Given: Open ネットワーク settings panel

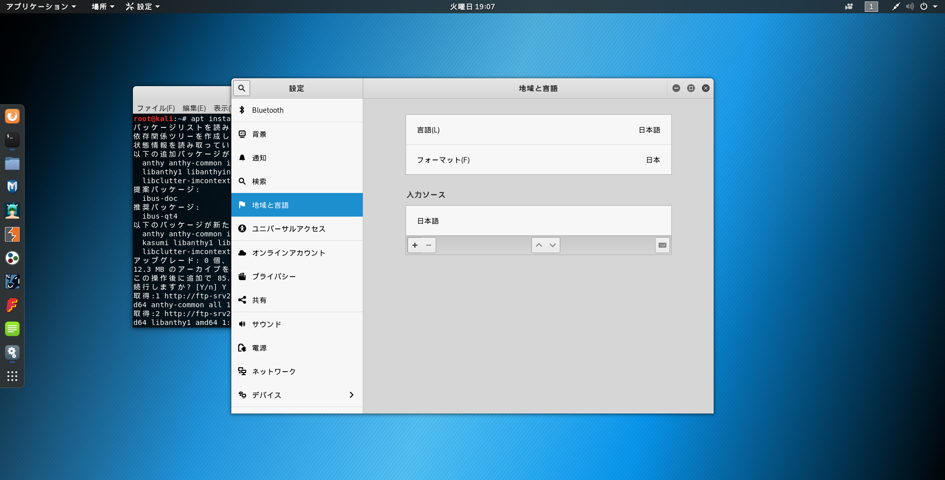Looking at the screenshot, I should tap(297, 371).
